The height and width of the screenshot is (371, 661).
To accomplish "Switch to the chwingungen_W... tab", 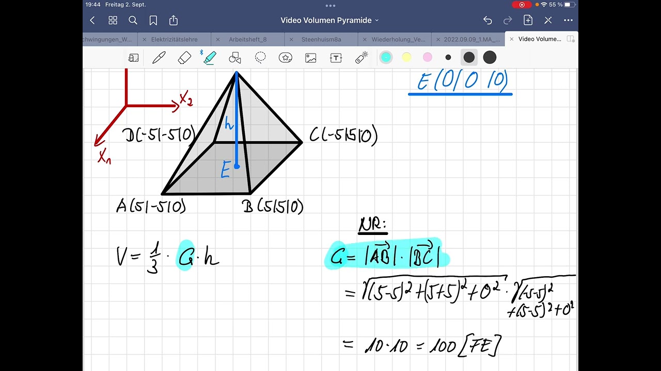I will coord(107,39).
